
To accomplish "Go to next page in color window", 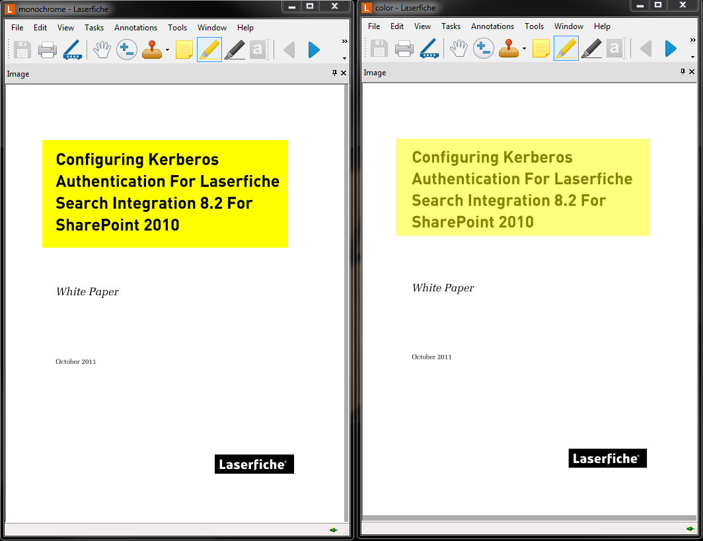I will click(671, 48).
